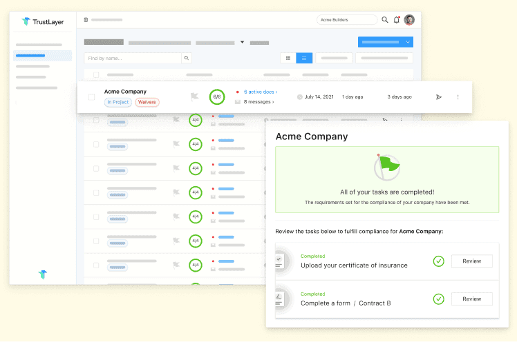
Task: Select the Acme Company row checkbox
Action: click(92, 97)
